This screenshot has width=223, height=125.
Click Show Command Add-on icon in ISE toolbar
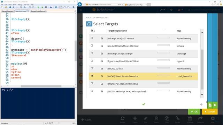(73, 7)
